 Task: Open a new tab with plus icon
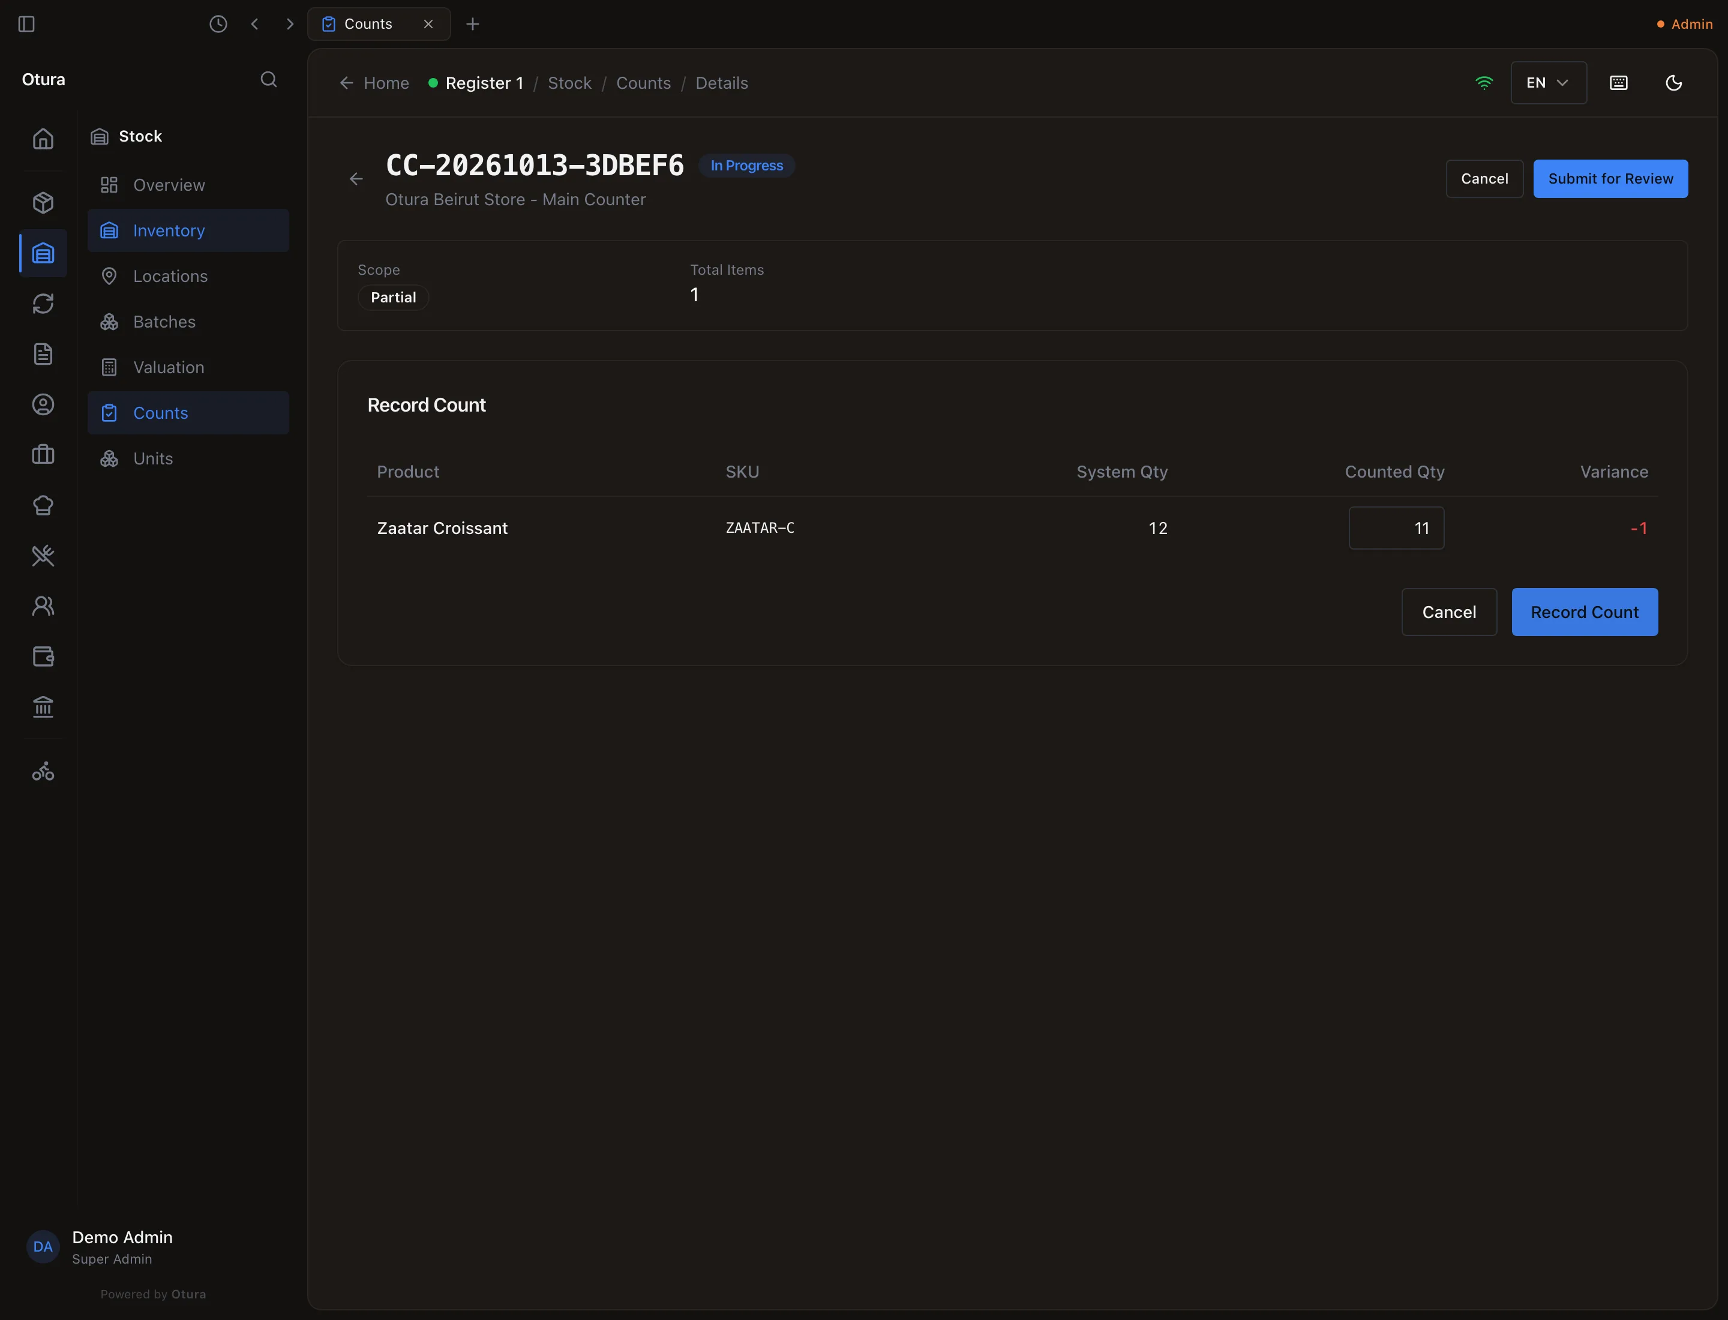pos(472,23)
